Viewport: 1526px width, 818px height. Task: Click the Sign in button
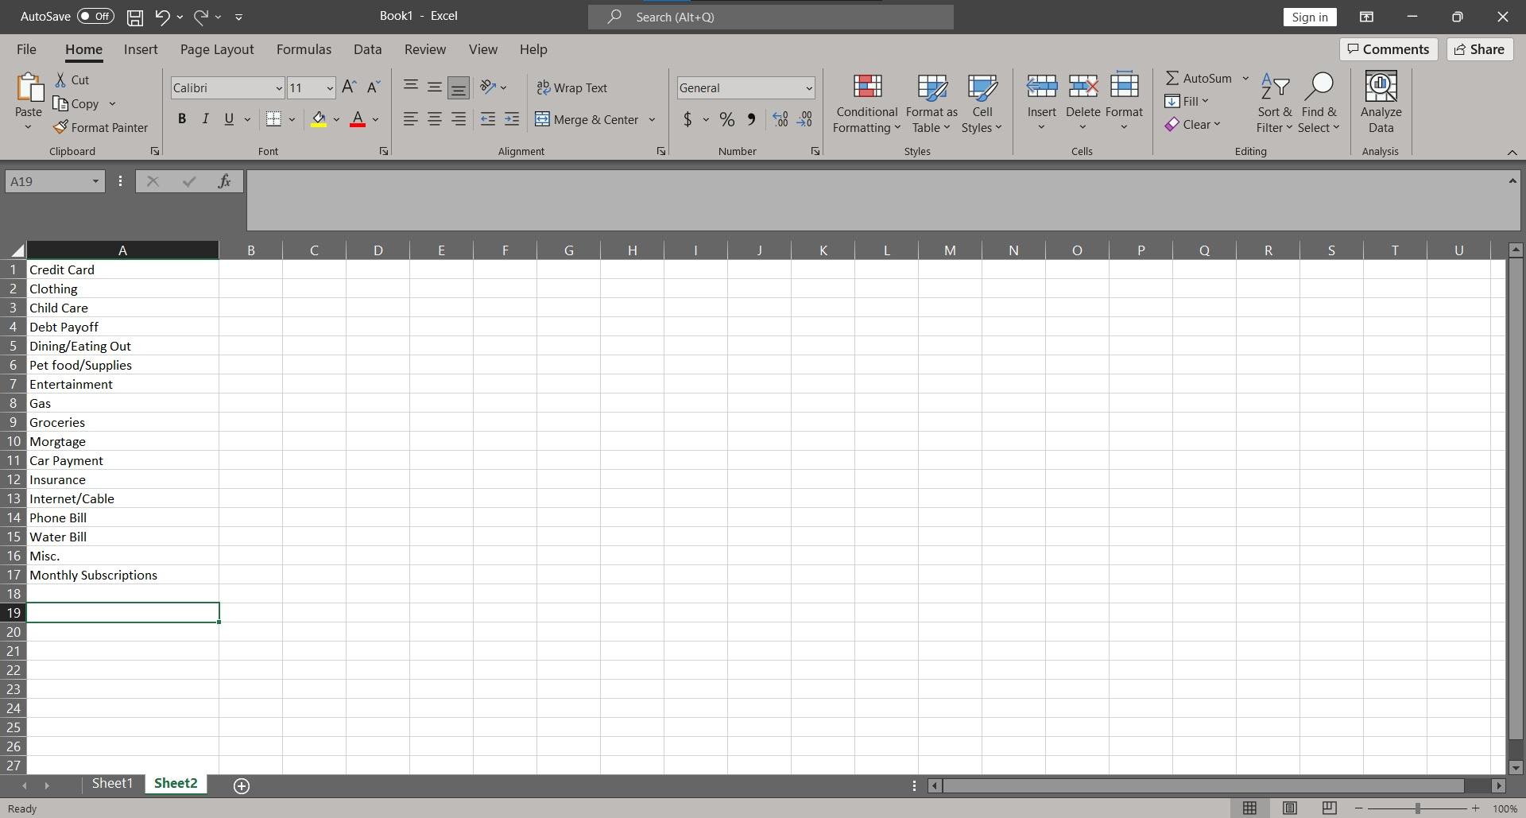1309,17
